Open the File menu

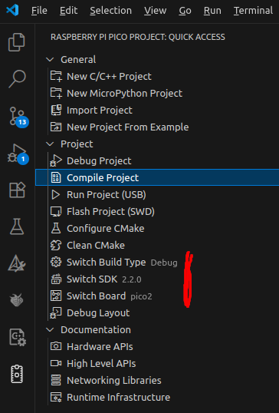[x=39, y=11]
